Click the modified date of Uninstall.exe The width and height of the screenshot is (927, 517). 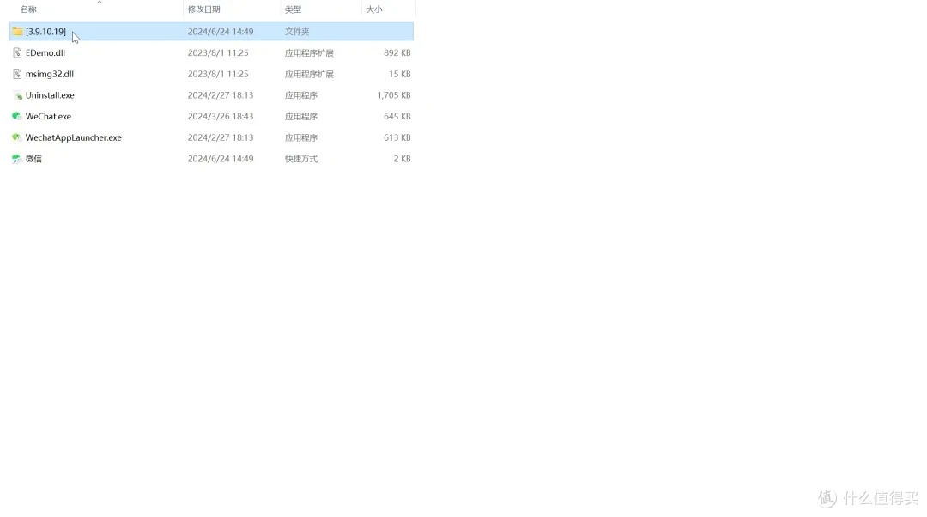[221, 95]
